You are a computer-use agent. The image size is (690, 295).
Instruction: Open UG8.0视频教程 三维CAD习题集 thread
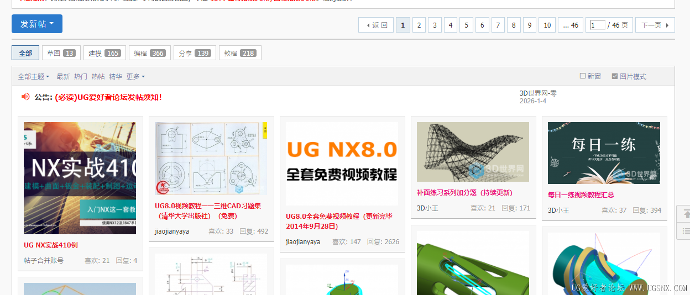click(x=208, y=210)
